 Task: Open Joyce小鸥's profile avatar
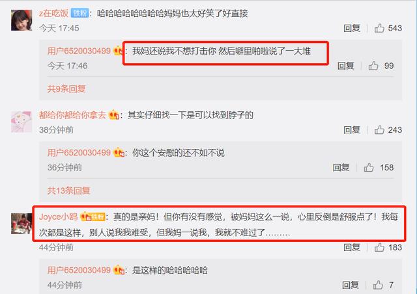(x=22, y=224)
